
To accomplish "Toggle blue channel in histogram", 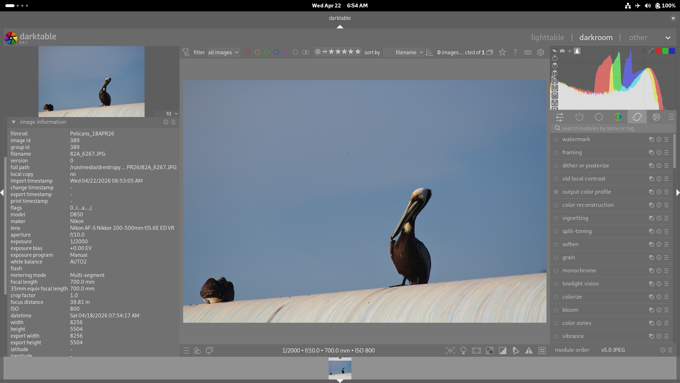I will (672, 51).
